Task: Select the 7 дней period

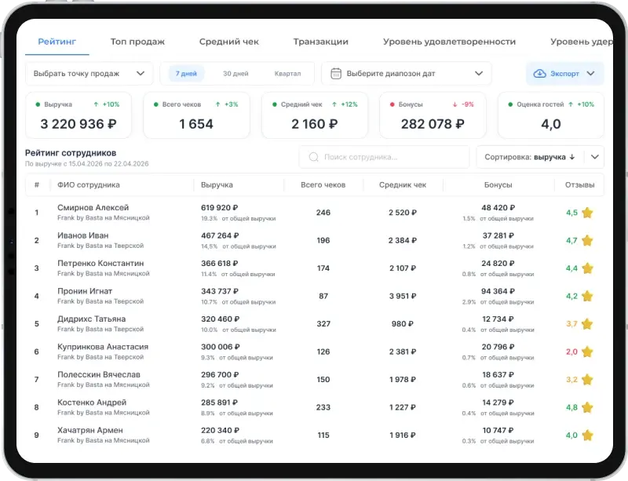Action: tap(186, 74)
